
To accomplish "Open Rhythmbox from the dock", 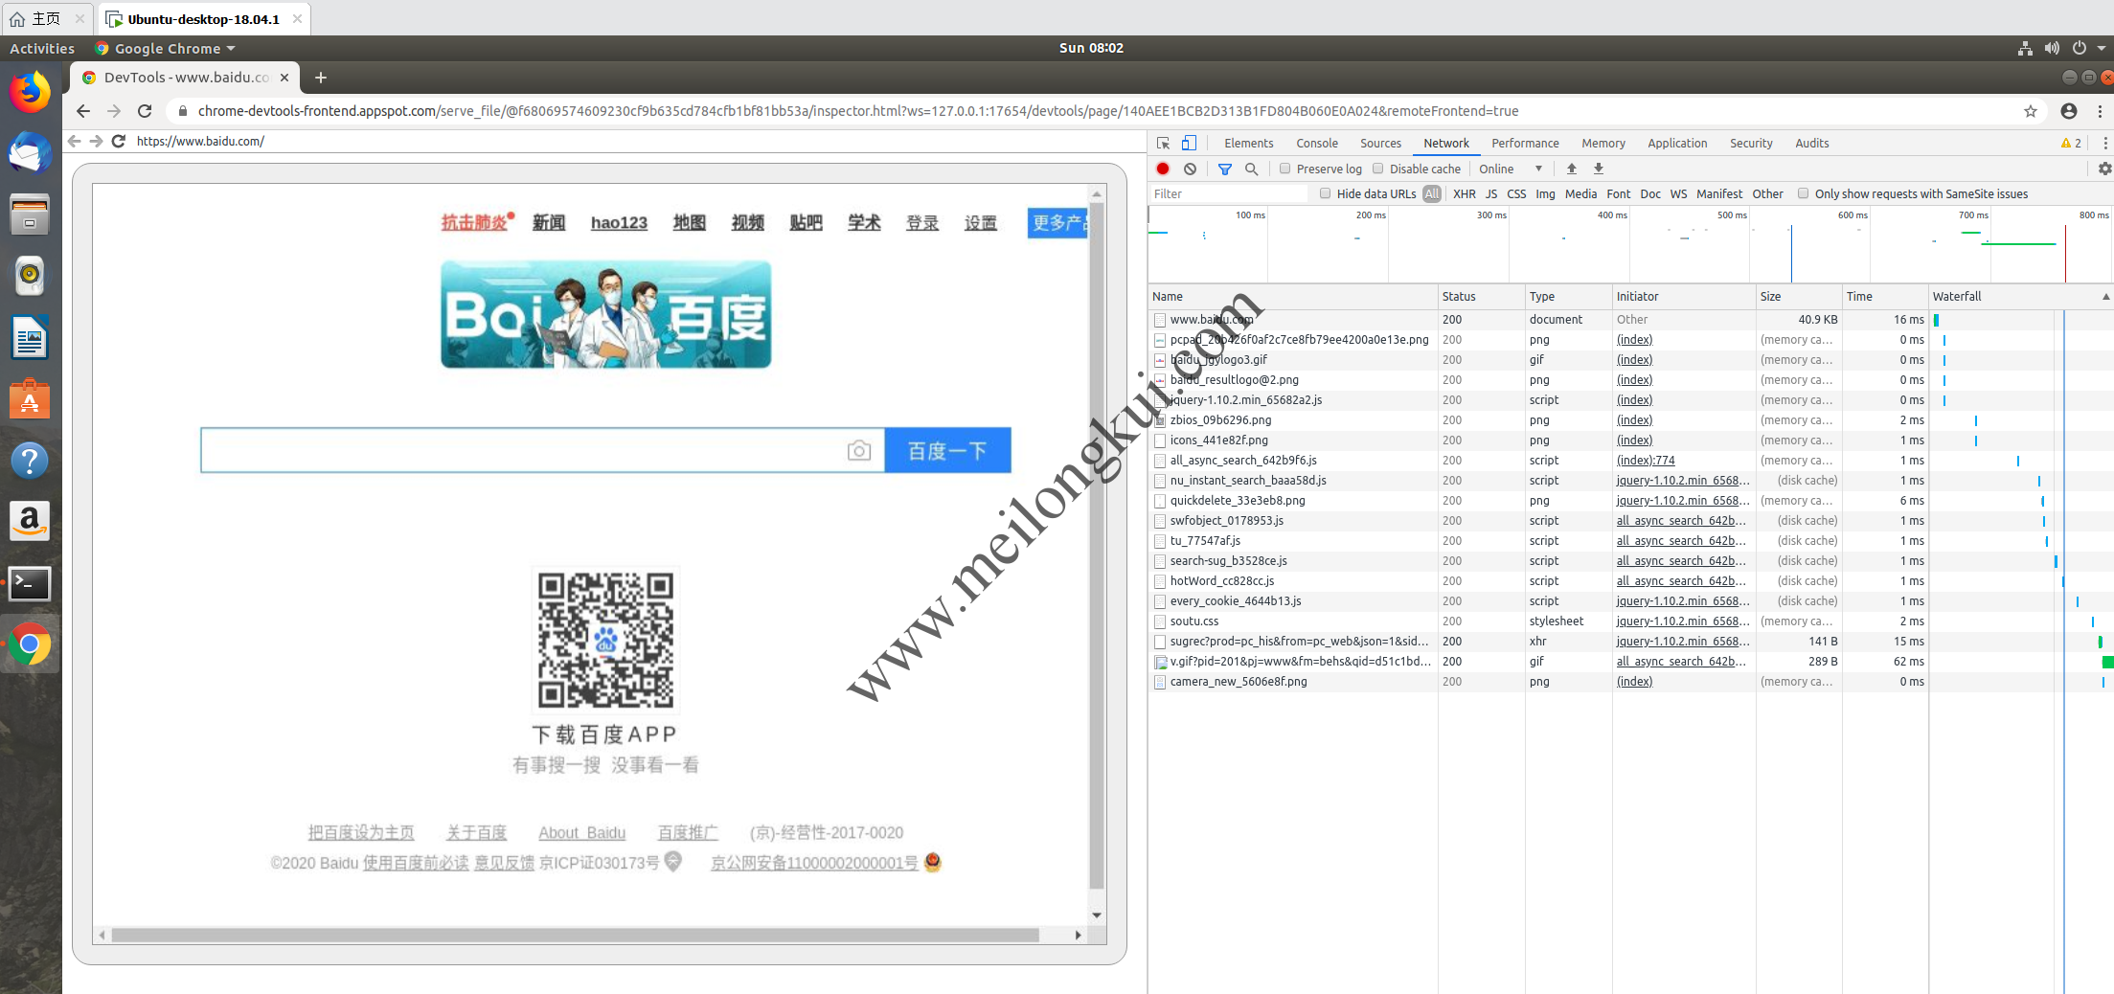I will 30,276.
